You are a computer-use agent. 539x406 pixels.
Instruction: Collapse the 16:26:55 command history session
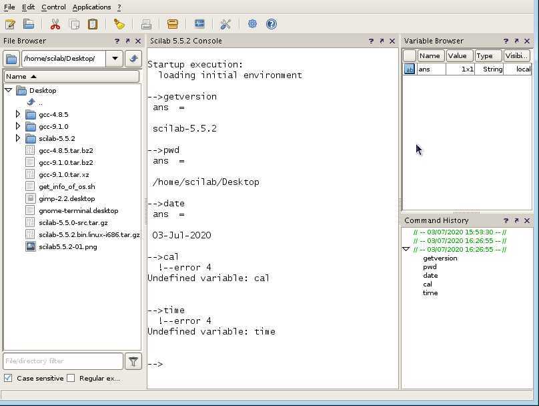[406, 249]
